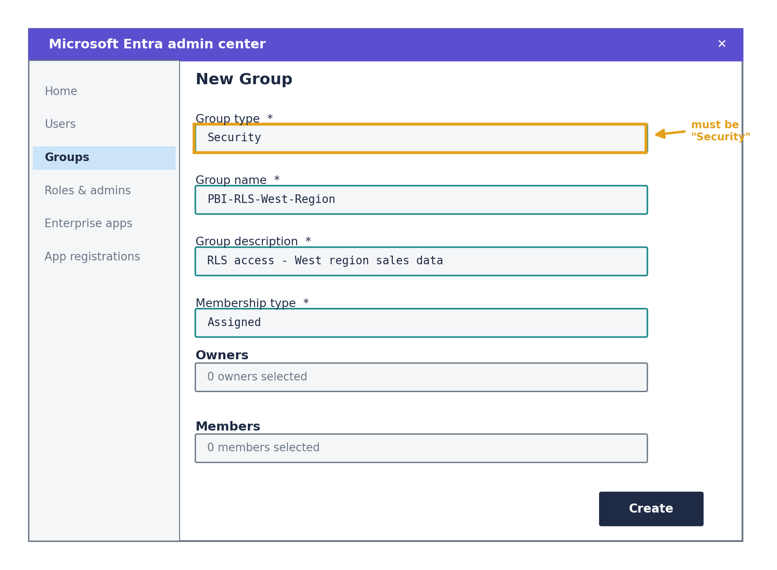This screenshot has height=570, width=777.
Task: Click the Create button
Action: pyautogui.click(x=651, y=509)
